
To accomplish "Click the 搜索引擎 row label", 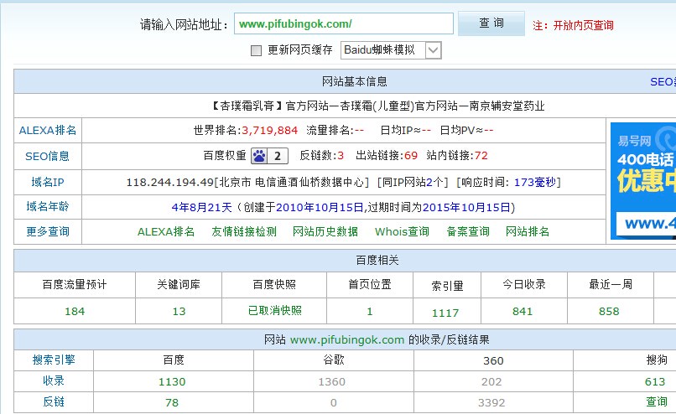I will tap(54, 360).
